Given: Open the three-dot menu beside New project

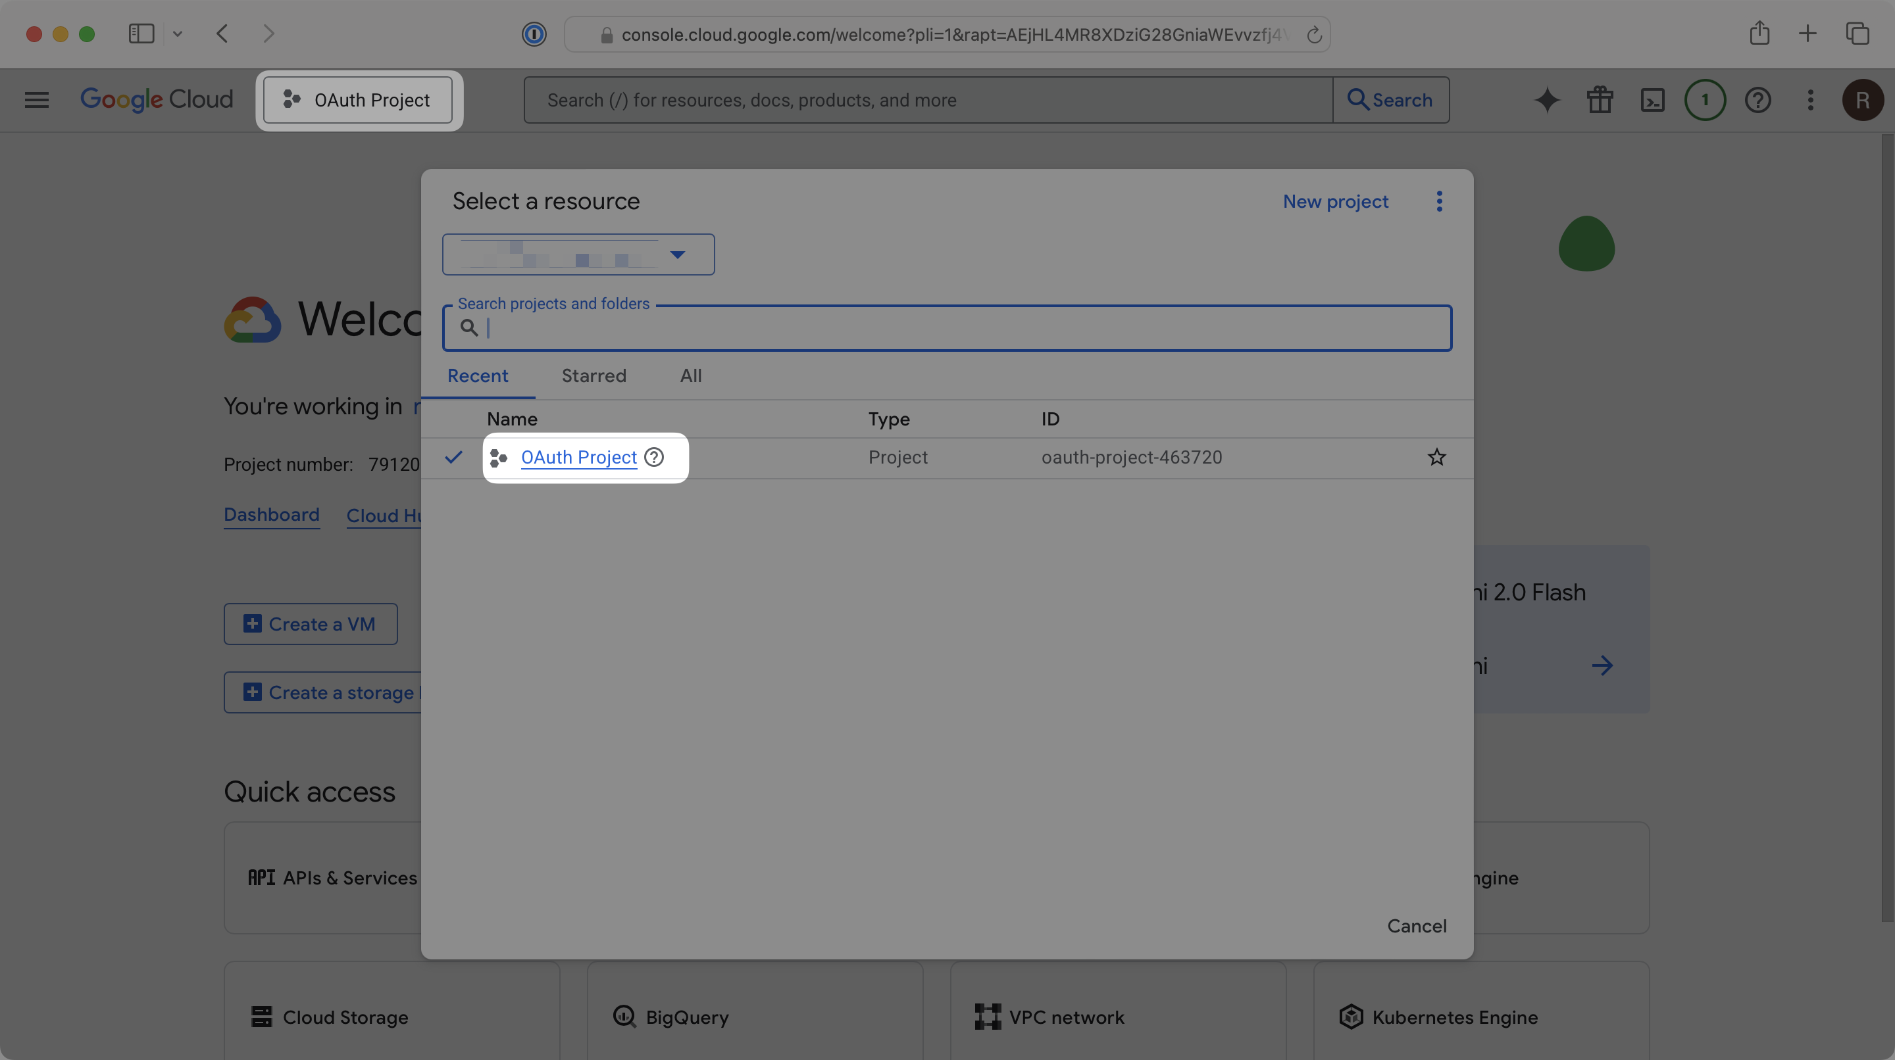Looking at the screenshot, I should click(x=1440, y=201).
